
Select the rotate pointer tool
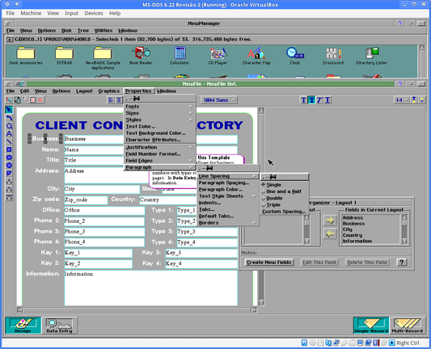[x=9, y=118]
